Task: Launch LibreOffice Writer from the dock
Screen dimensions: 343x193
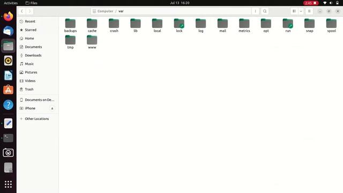Action: 9,76
